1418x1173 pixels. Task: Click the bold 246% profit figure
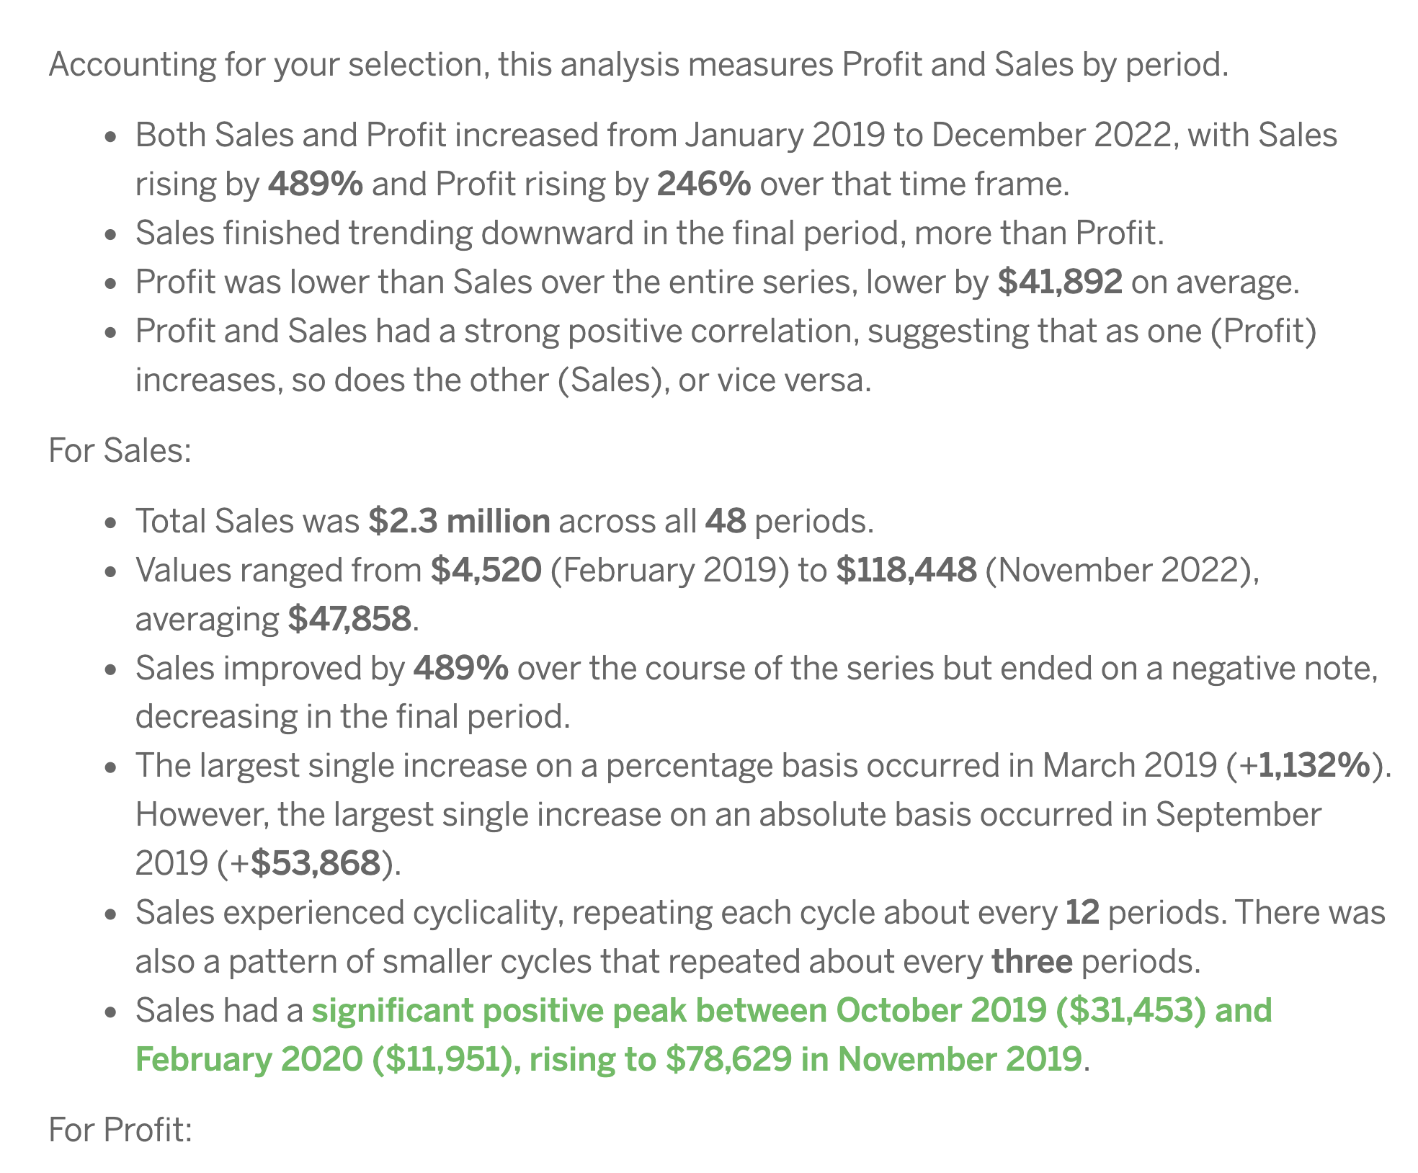(x=704, y=184)
